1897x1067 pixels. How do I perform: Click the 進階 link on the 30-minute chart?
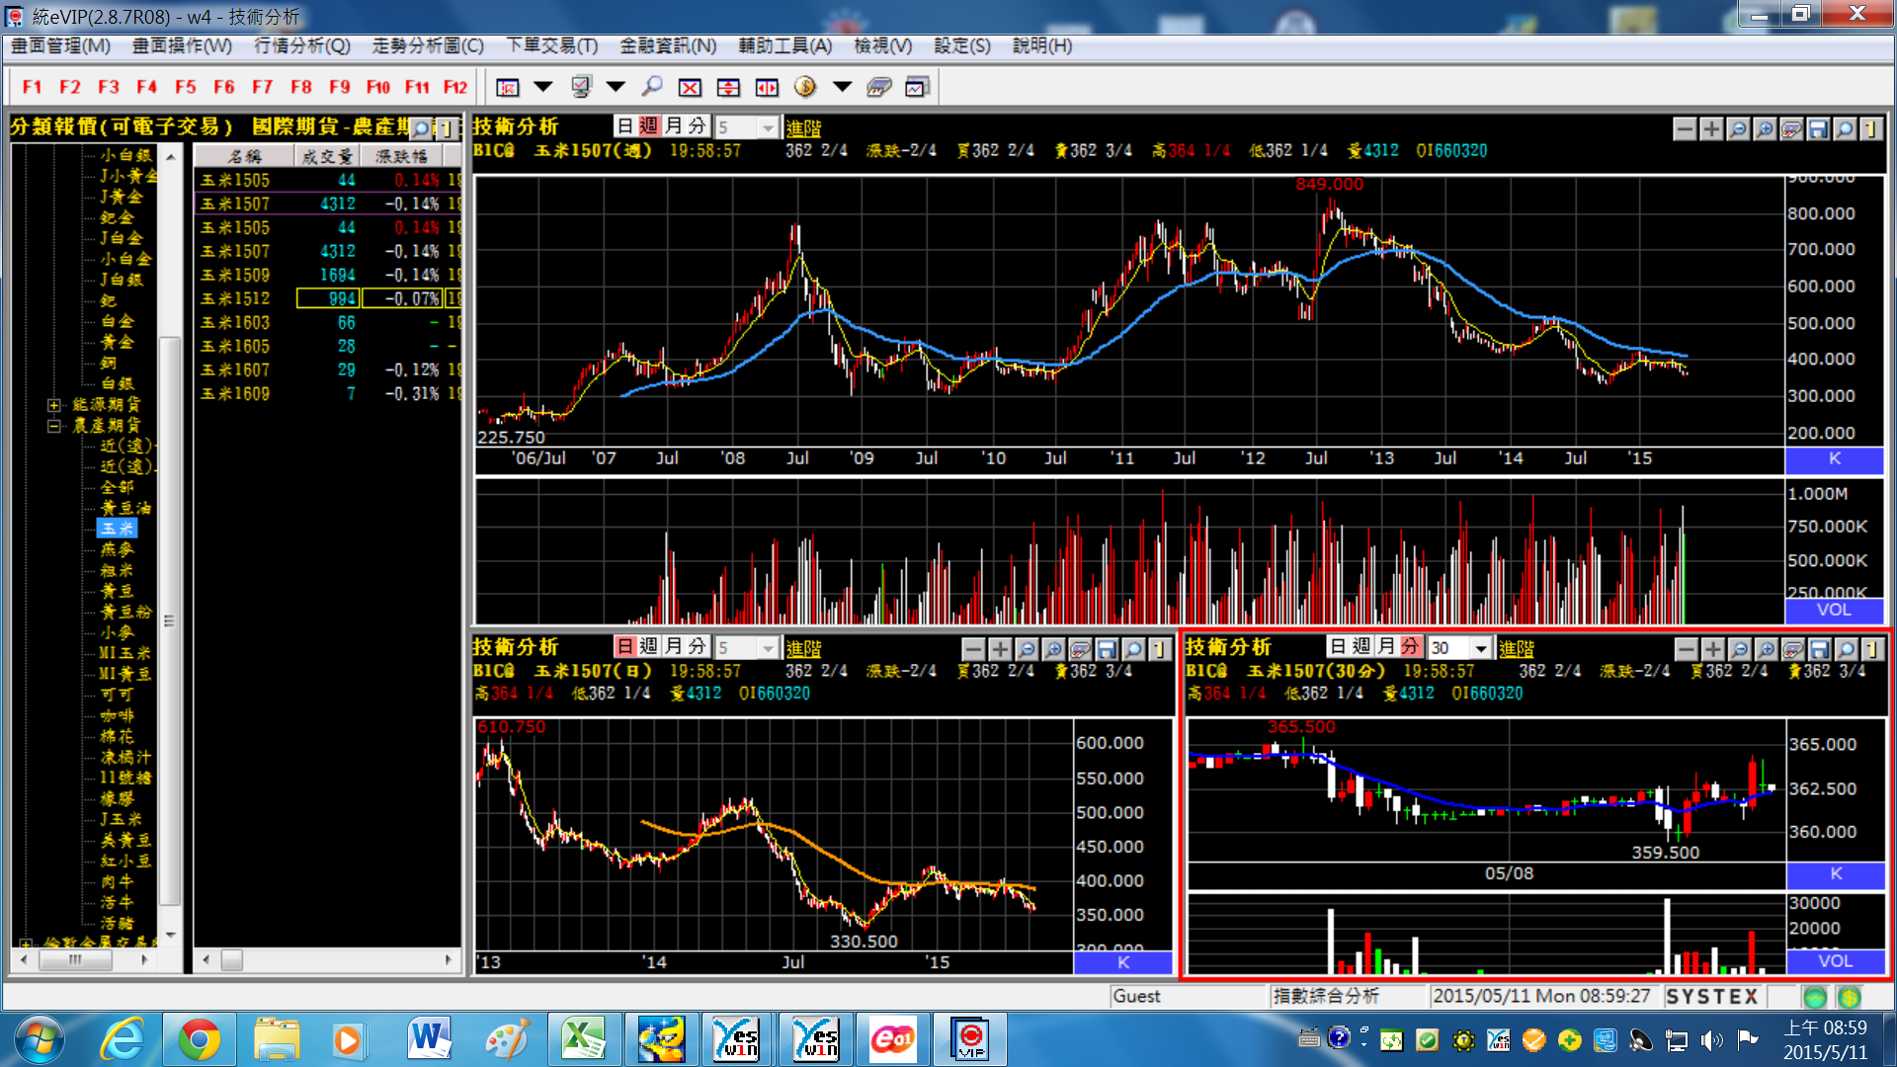click(1517, 649)
